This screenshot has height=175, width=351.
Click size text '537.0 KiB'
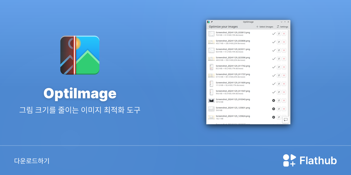point(220,102)
